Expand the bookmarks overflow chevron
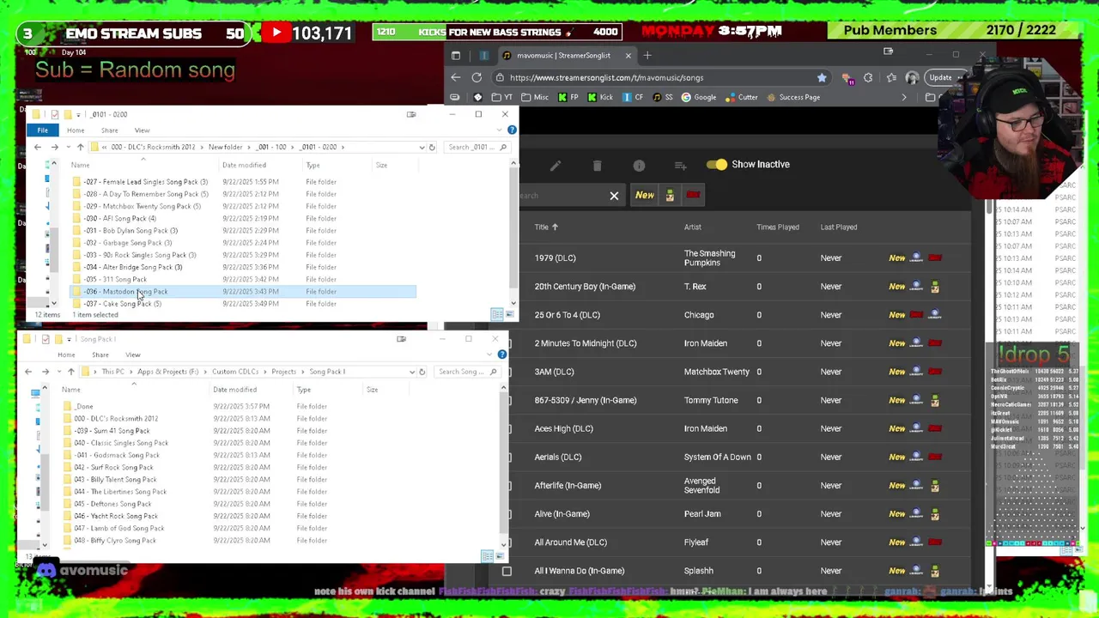 point(903,97)
